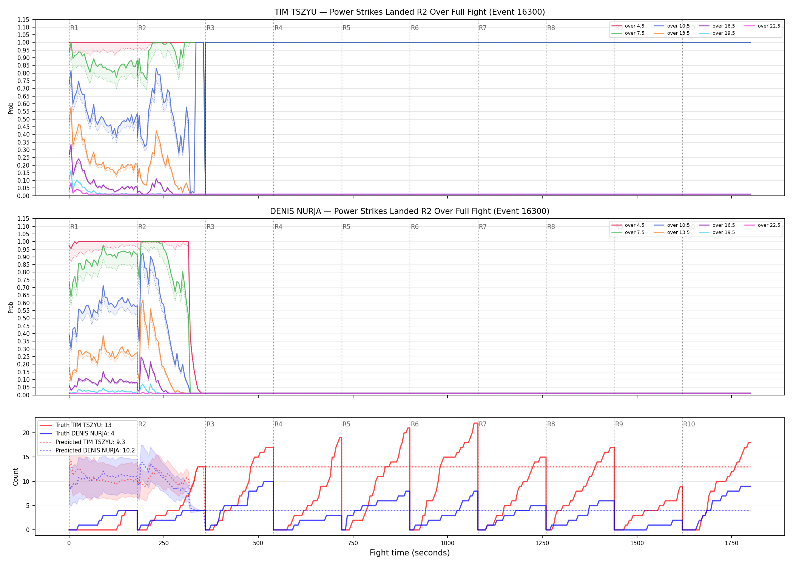
Task: Select the R7 round marker in the Denis Nurja chart
Action: 483,227
